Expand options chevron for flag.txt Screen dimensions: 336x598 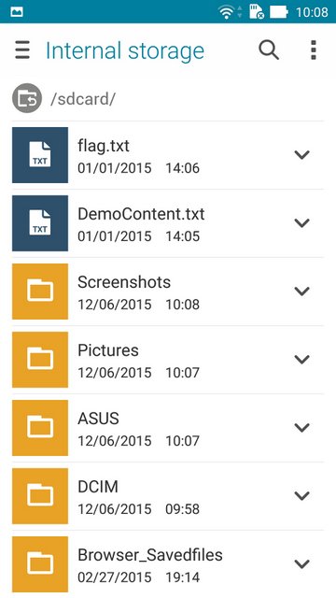point(301,154)
